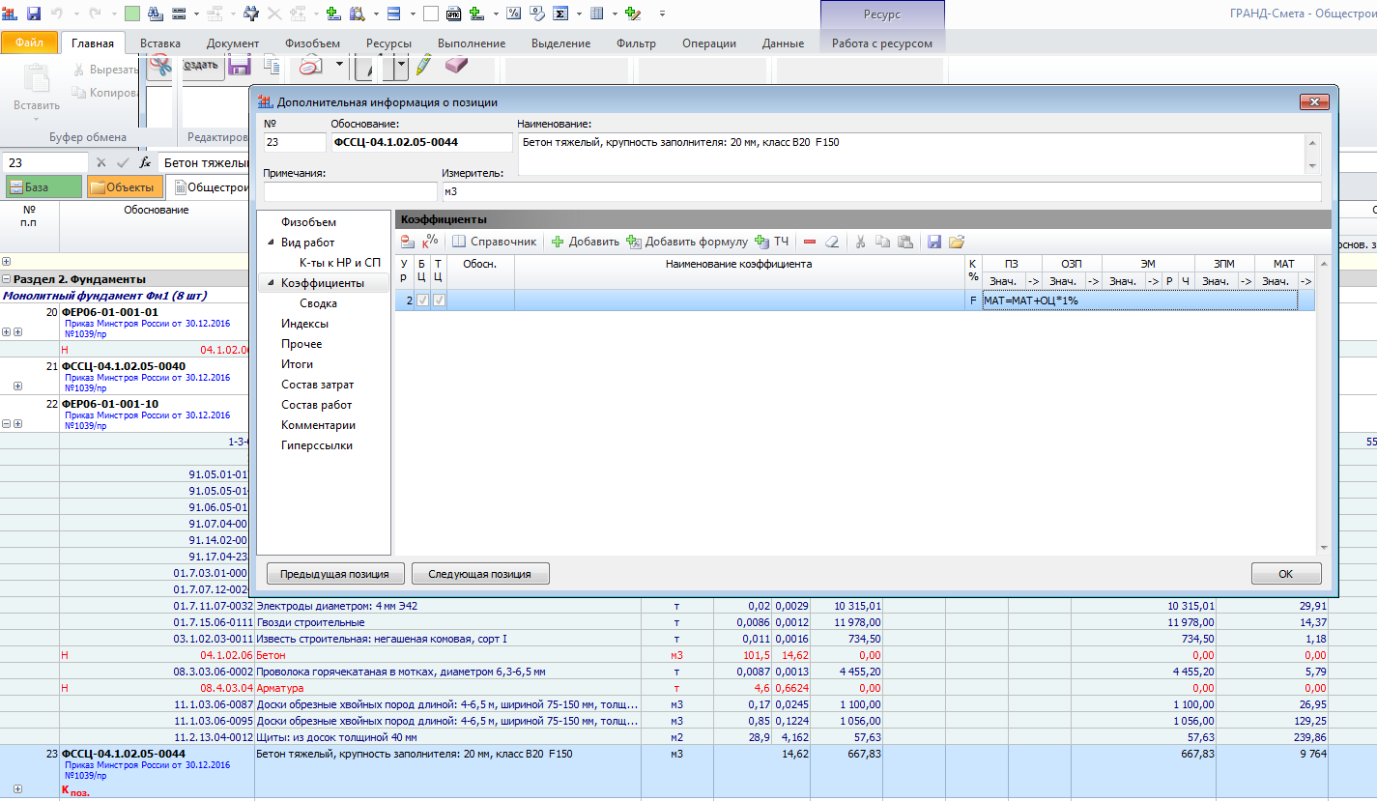Click the open folder load coefficients icon
The width and height of the screenshot is (1377, 801).
click(957, 242)
